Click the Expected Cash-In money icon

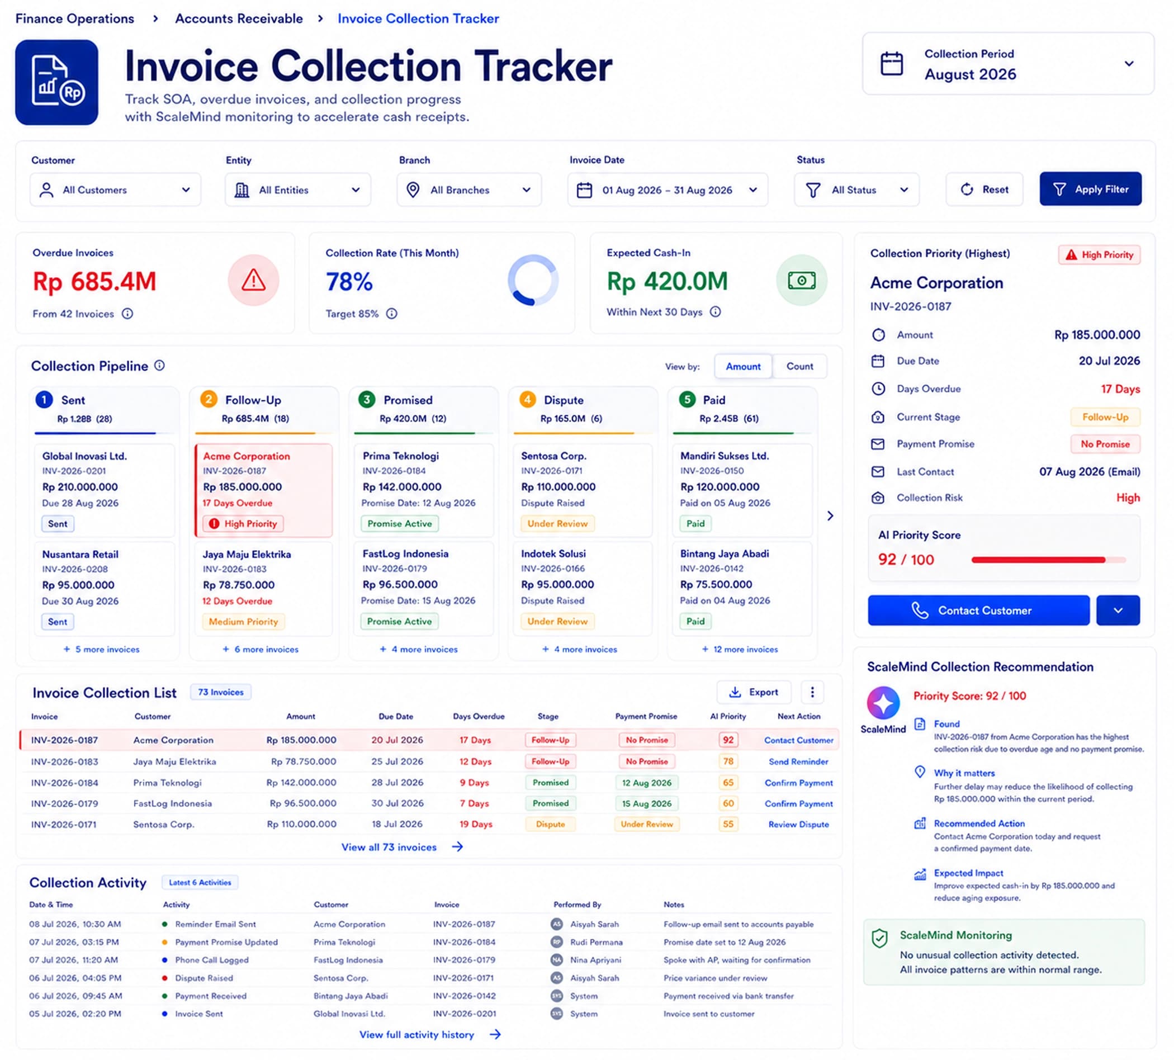tap(802, 280)
